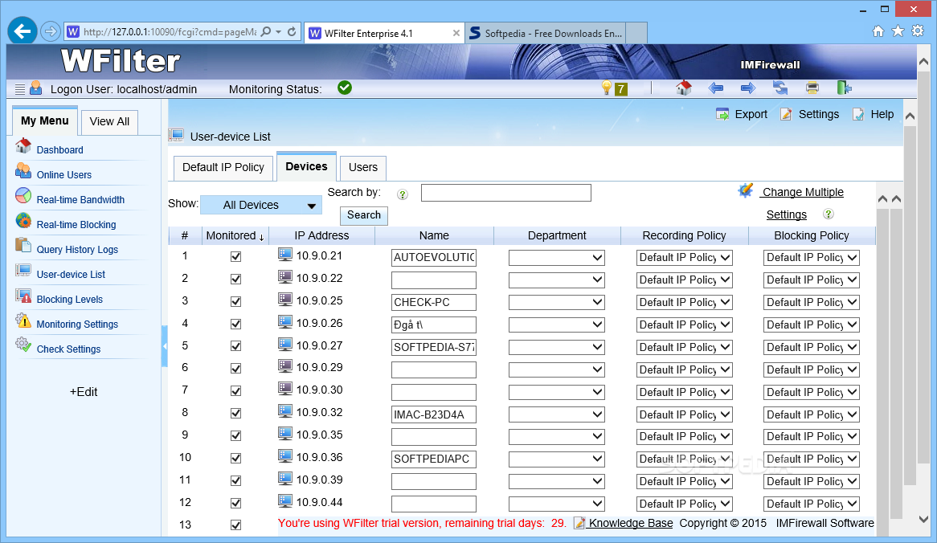This screenshot has height=543, width=937.
Task: Open browser tools gear icon
Action: coord(918,31)
